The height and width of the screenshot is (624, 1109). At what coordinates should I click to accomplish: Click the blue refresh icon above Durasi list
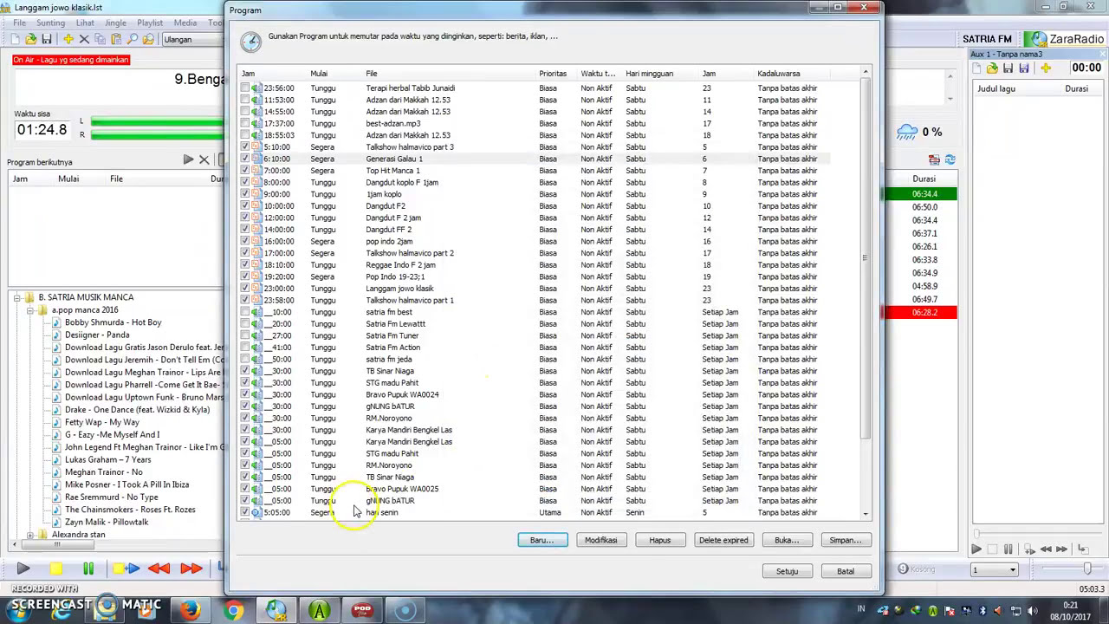[x=950, y=159]
